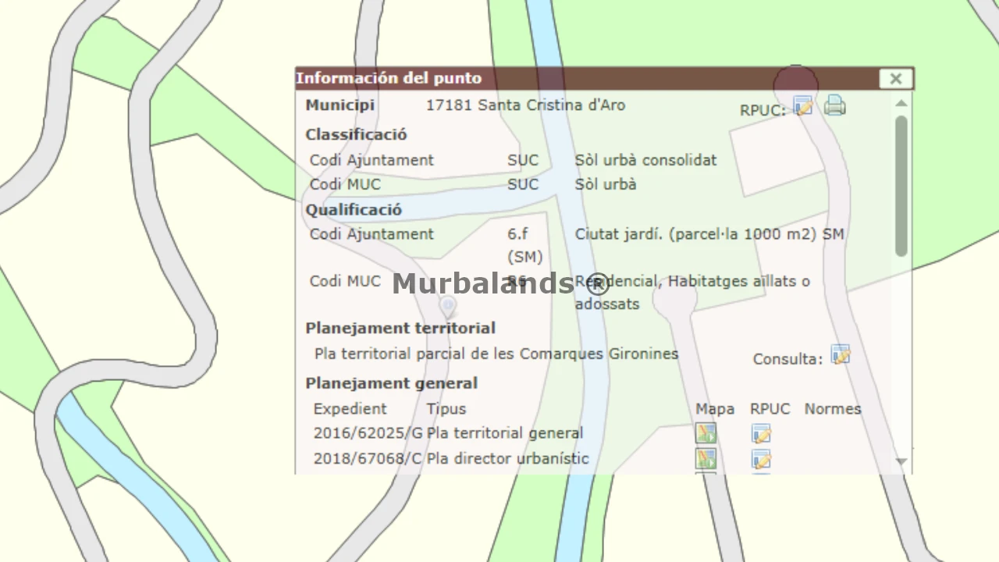Open RPUC icon for expedient 2018/67068/C
Image resolution: width=999 pixels, height=562 pixels.
tap(761, 458)
